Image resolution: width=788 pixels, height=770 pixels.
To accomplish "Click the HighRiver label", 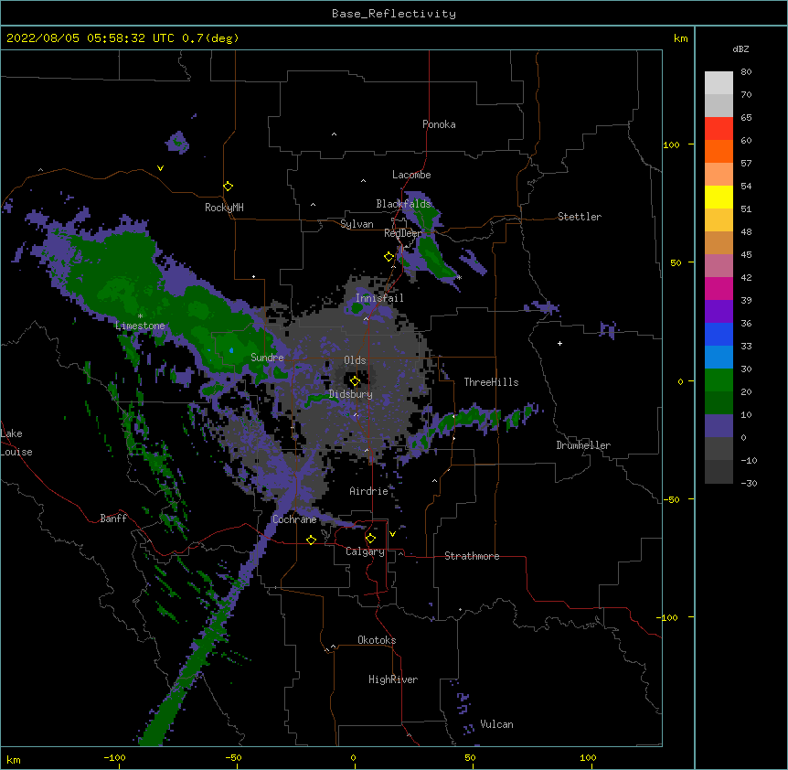I will tap(393, 679).
